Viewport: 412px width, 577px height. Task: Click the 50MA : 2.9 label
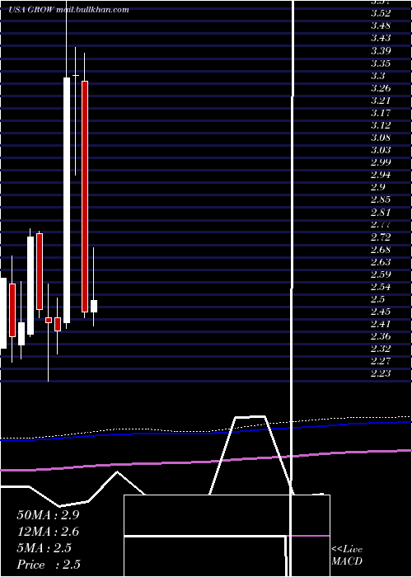pyautogui.click(x=48, y=515)
